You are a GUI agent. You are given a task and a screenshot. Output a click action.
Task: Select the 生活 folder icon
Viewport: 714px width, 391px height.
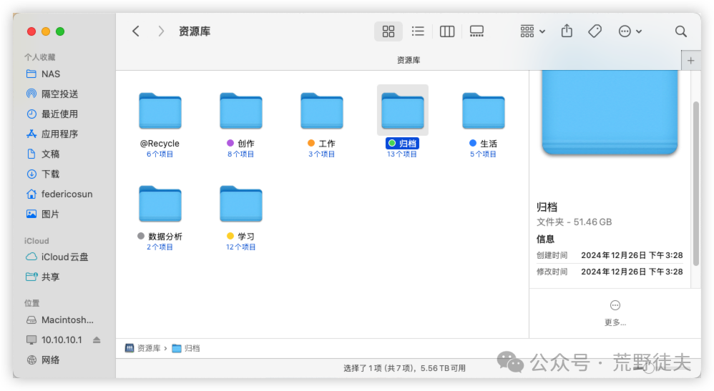pyautogui.click(x=483, y=111)
